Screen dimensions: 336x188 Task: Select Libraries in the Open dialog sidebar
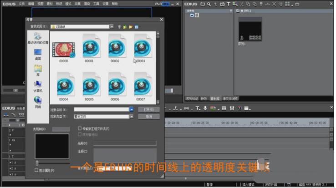(x=38, y=70)
